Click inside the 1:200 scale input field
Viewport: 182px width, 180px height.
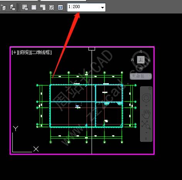click(x=83, y=7)
